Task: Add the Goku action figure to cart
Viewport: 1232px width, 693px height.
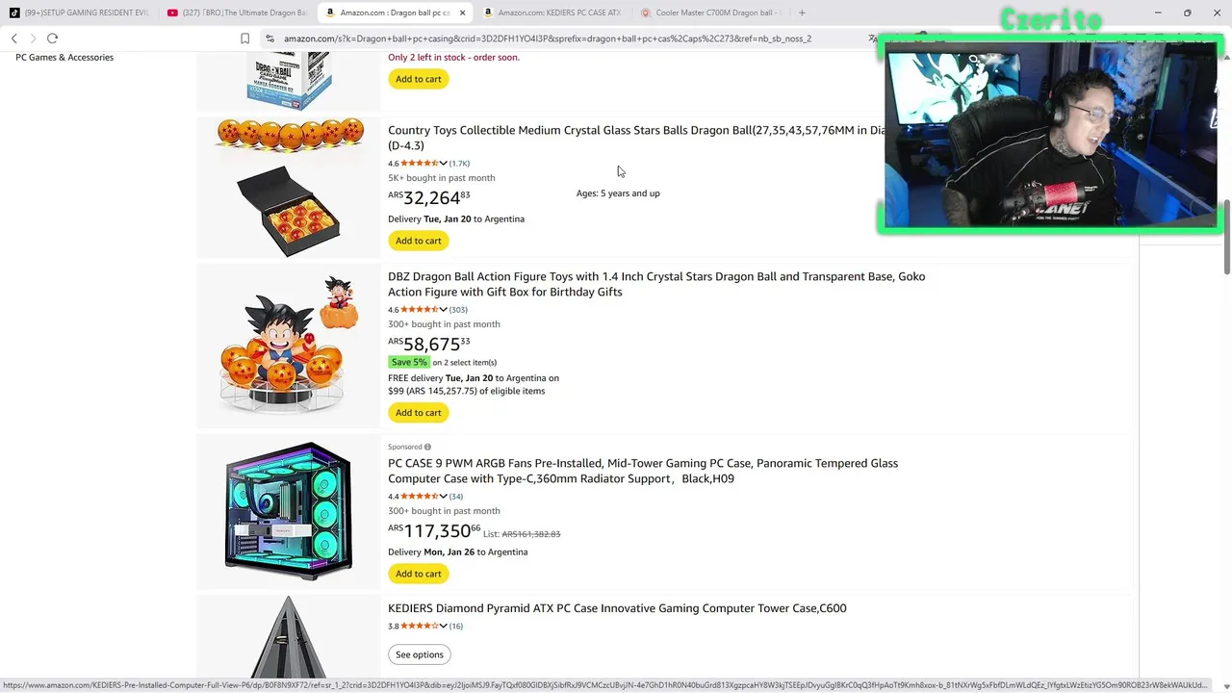Action: [419, 413]
